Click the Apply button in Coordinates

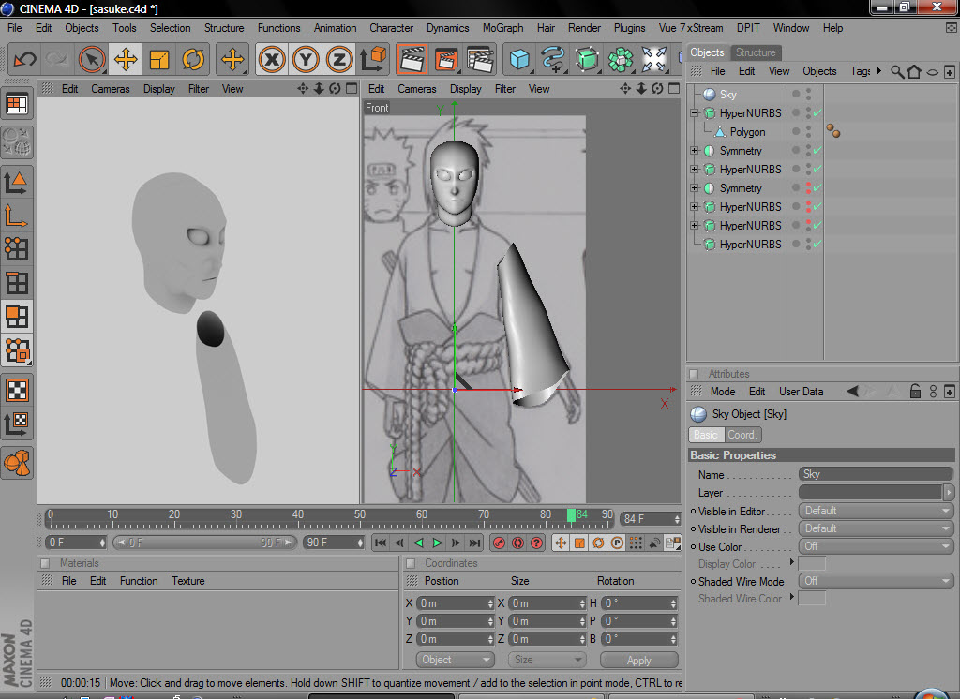[x=639, y=661]
